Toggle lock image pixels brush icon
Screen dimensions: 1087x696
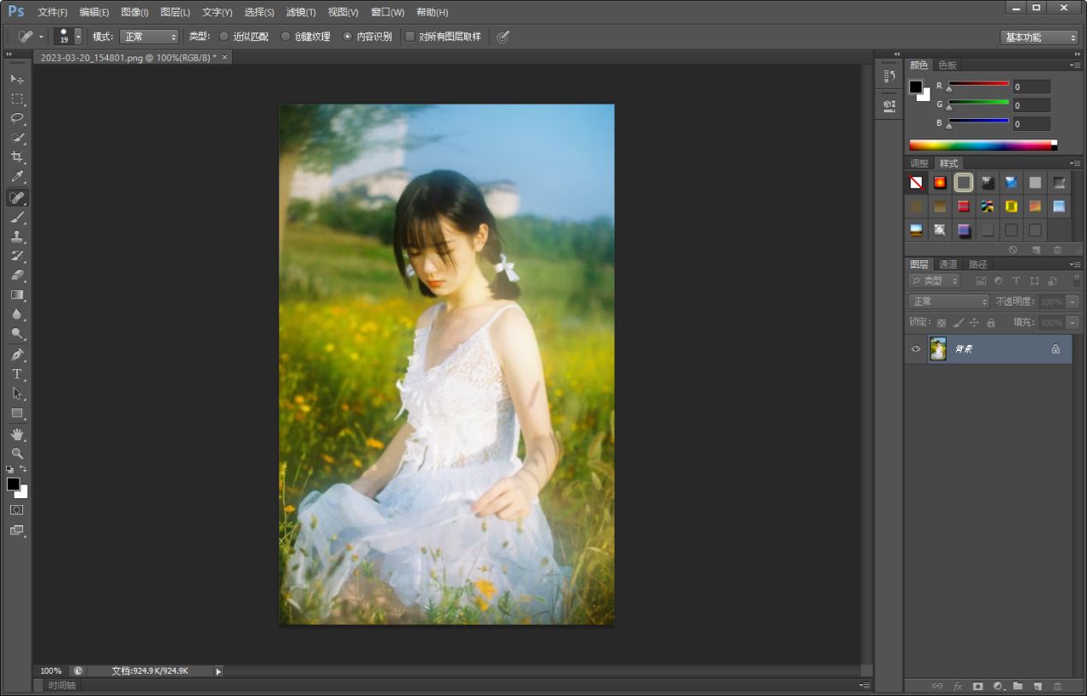coord(958,323)
